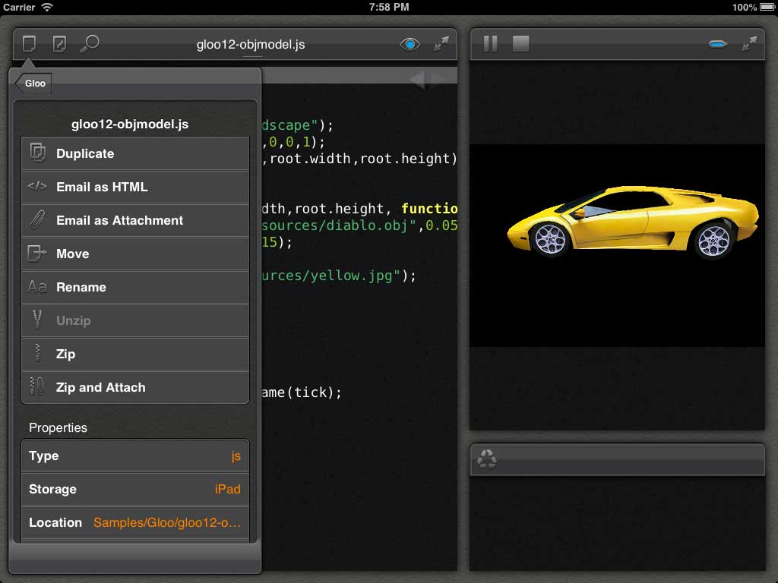Tap the popover file name header
The width and height of the screenshot is (778, 583).
pyautogui.click(x=130, y=124)
